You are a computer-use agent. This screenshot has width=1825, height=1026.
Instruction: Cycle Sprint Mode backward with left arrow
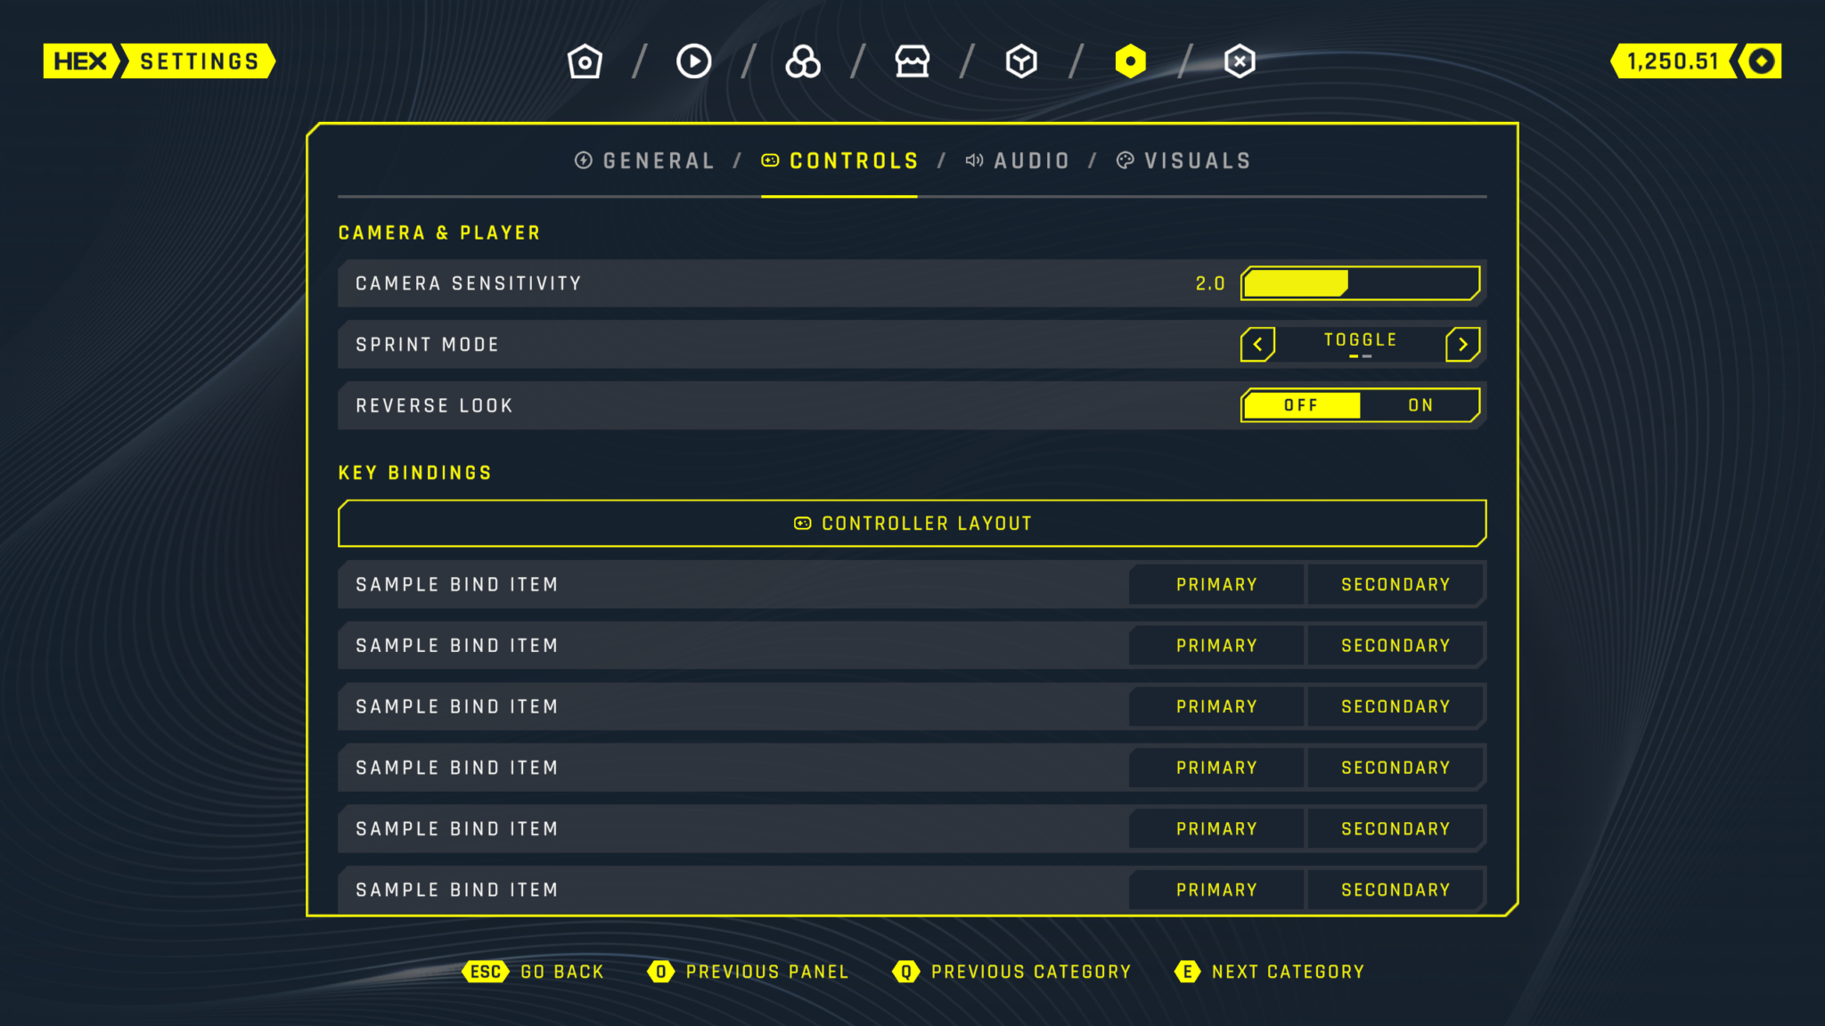coord(1257,344)
